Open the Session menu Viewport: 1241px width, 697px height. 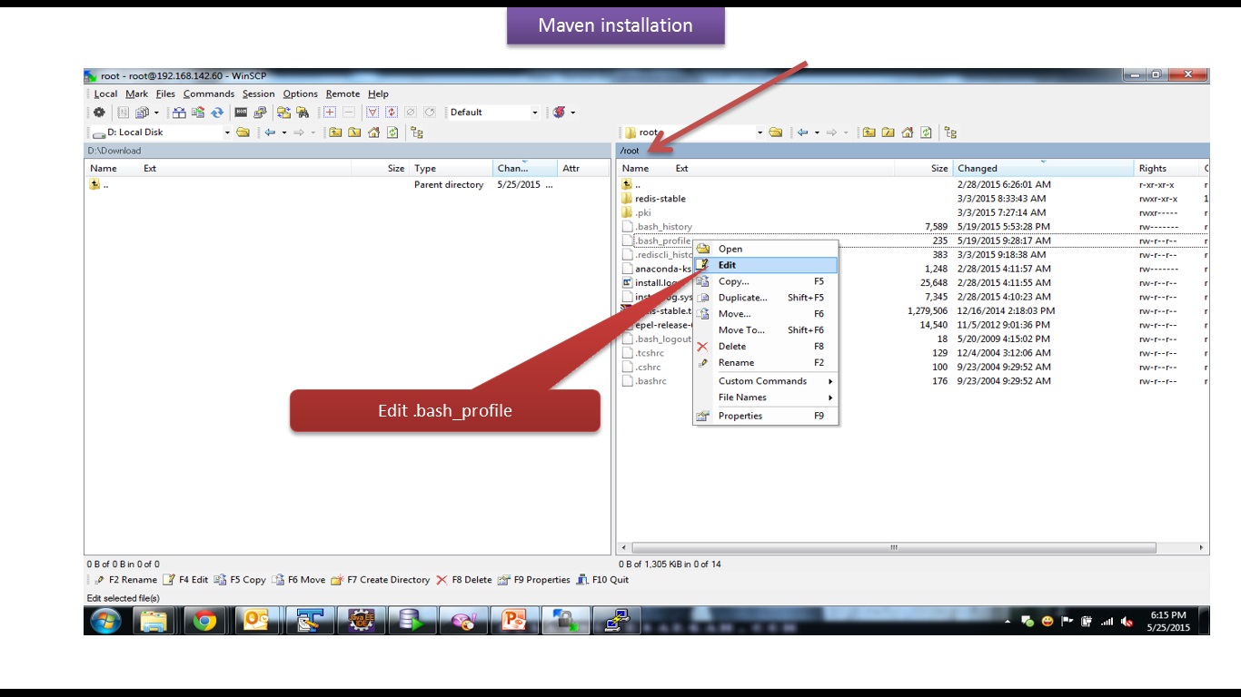[258, 93]
